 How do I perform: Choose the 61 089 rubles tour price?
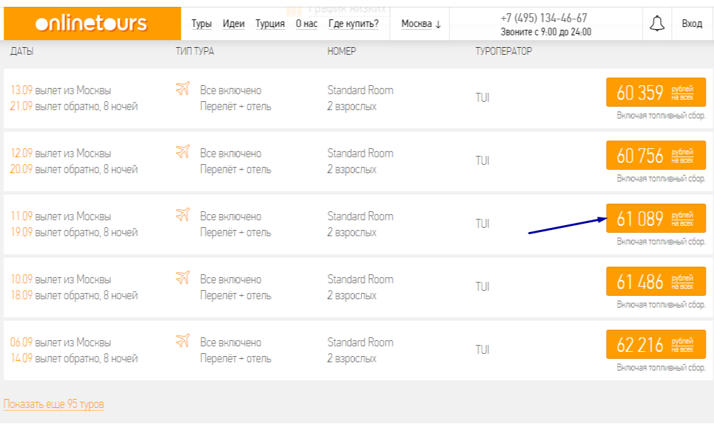[655, 219]
